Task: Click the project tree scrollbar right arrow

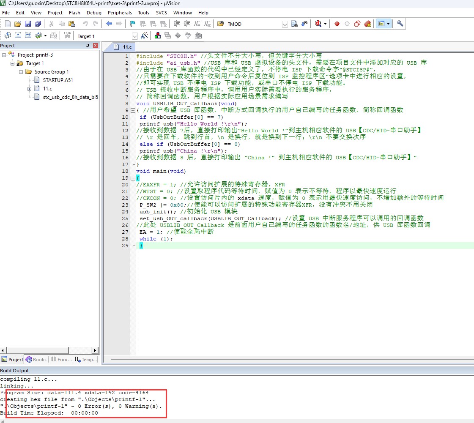Action: [x=95, y=350]
